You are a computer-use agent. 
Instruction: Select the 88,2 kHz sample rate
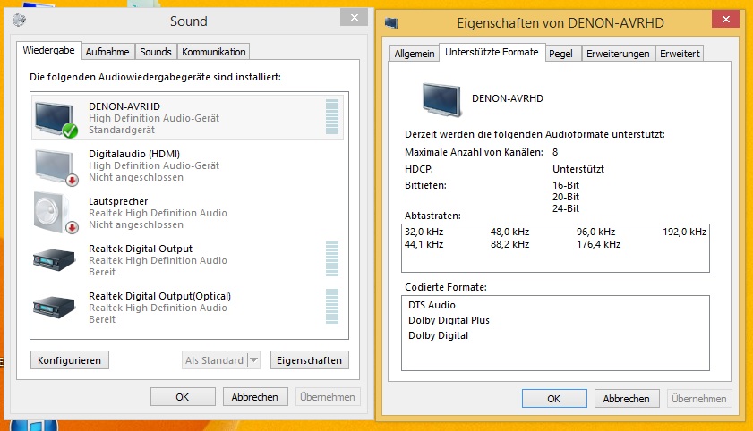pyautogui.click(x=509, y=244)
